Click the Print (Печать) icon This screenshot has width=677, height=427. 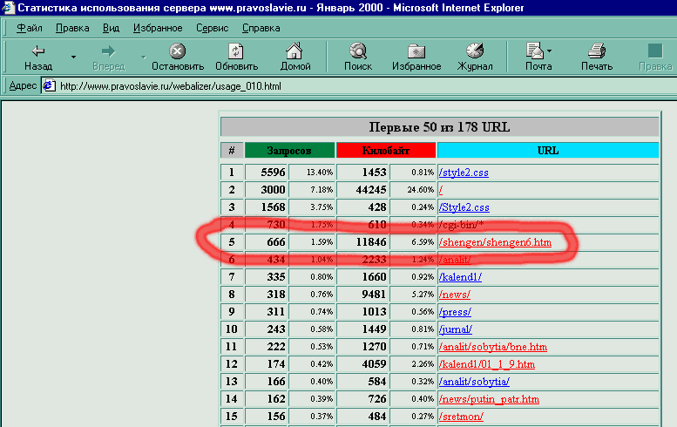tap(597, 51)
